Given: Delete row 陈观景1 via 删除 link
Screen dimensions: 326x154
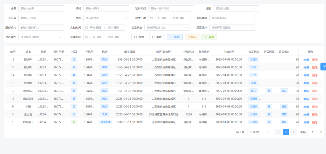Looking at the screenshot, I should point(315,122).
